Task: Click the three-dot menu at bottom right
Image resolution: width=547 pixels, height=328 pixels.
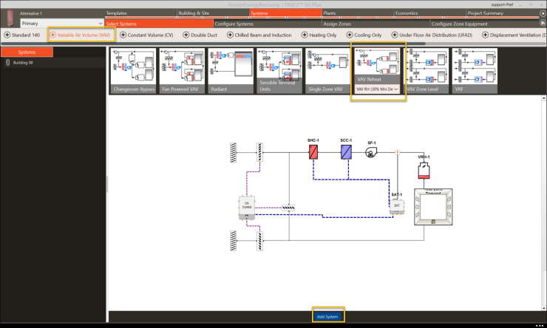Action: (540, 326)
